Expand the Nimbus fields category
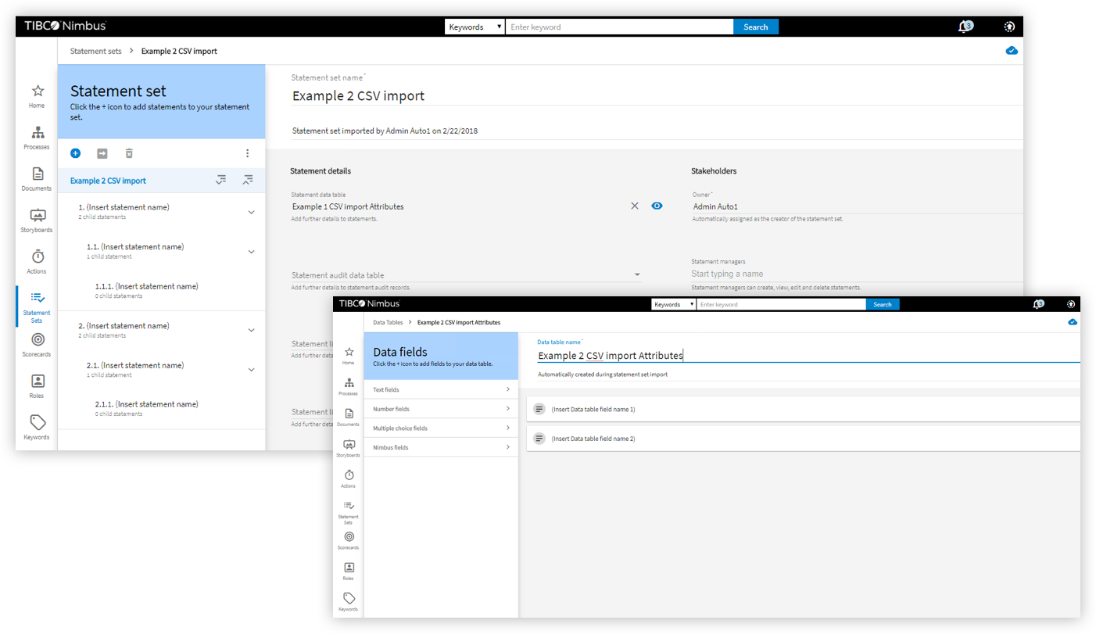The image size is (1096, 638). [441, 447]
